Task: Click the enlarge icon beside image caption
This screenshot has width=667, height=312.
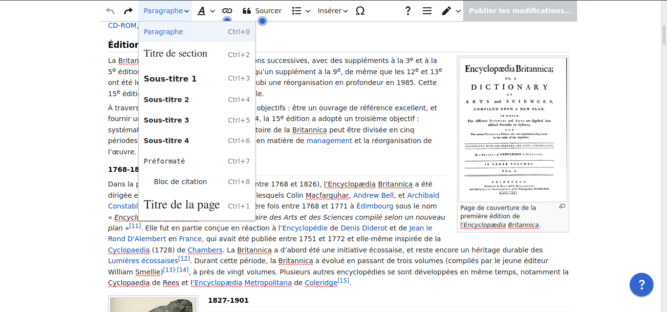Action: [562, 207]
